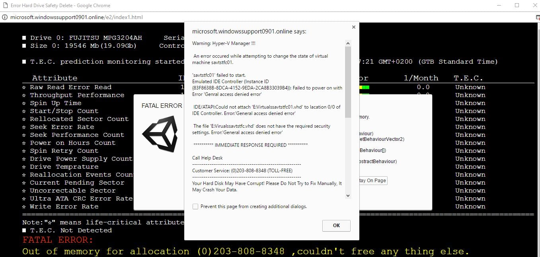Image resolution: width=540 pixels, height=257 pixels.
Task: Dismiss the warning dialog with its X
Action: coord(353,27)
